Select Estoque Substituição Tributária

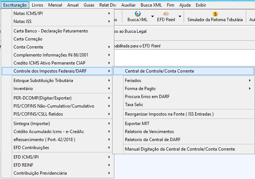tap(57, 80)
